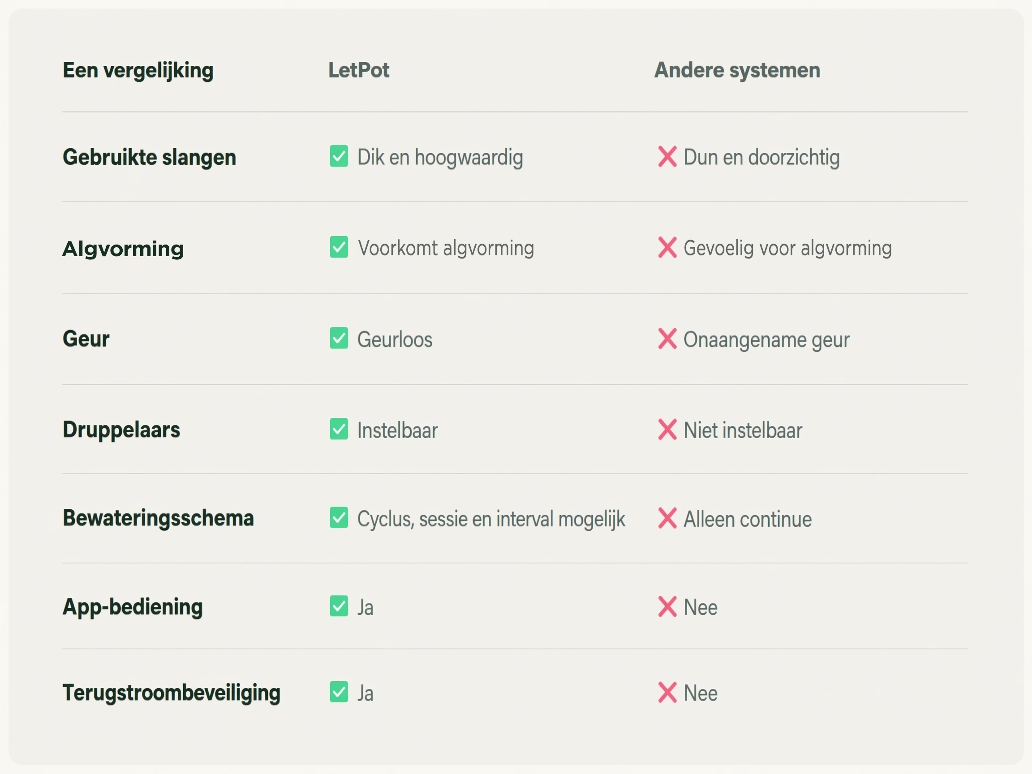Screen dimensions: 1032x774
Task: Click green checkmark in Terugstroombeveiliging row
Action: [x=339, y=692]
